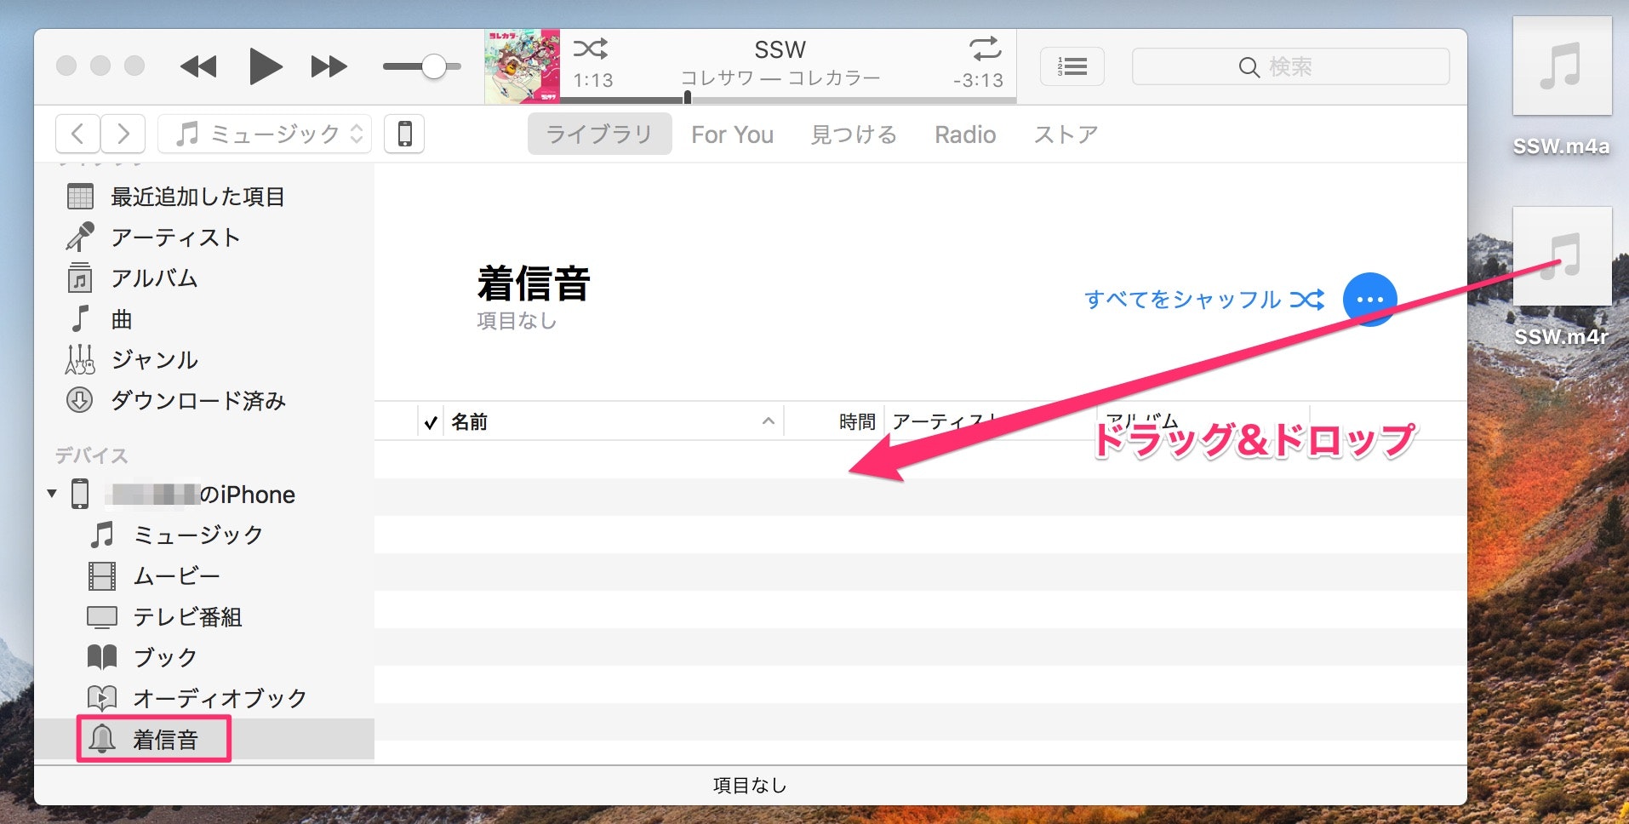Select the SSW.m4r file on desktop

pyautogui.click(x=1562, y=277)
